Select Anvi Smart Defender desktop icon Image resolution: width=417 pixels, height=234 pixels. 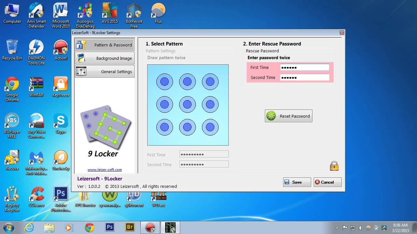(36, 15)
